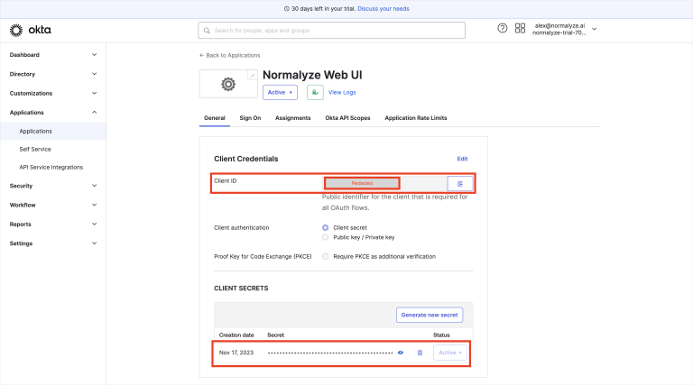Click the app gear logo thumbnail
This screenshot has width=693, height=385.
(228, 85)
